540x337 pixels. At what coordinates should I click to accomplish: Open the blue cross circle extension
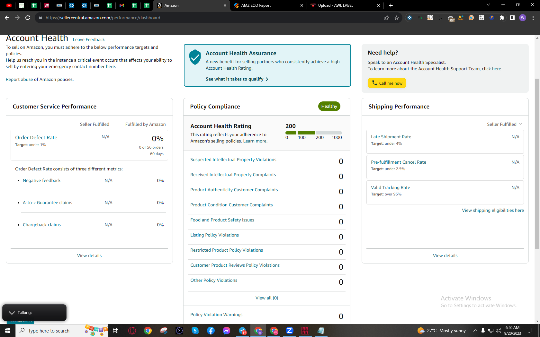tap(410, 18)
